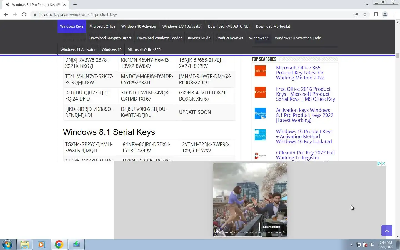
Task: Select the Windows 8/8.1 Activator menu item
Action: click(182, 26)
